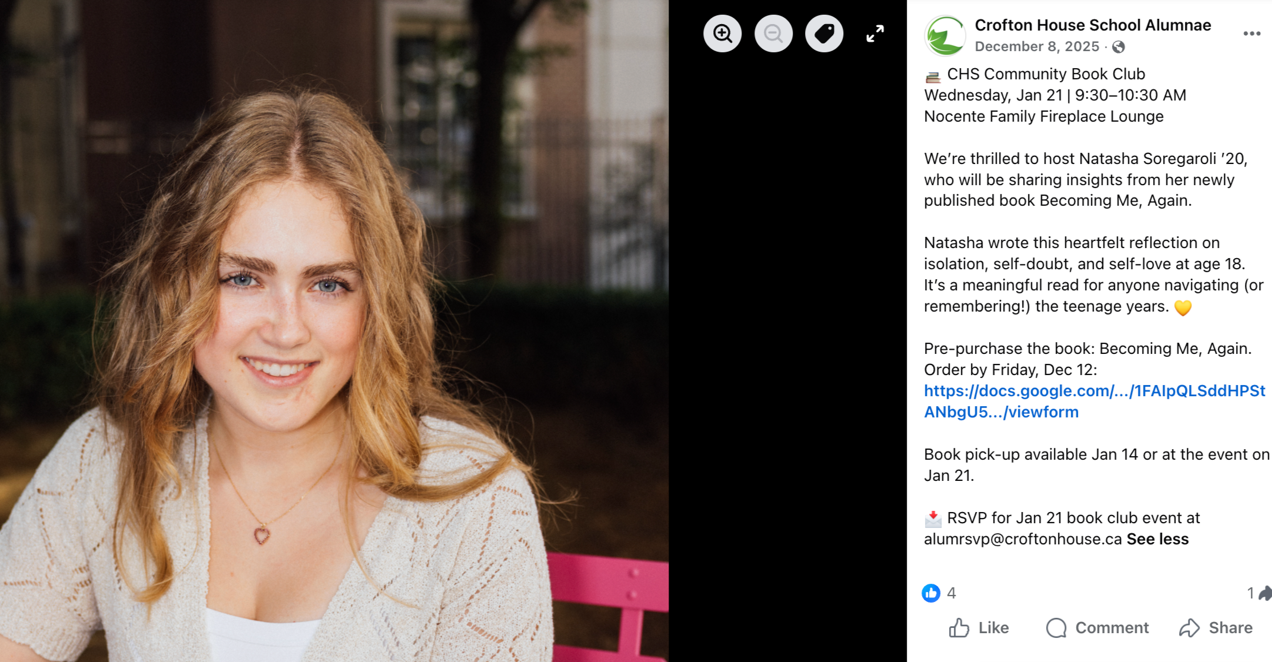1272x662 pixels.
Task: Share the book club post
Action: pyautogui.click(x=1216, y=628)
